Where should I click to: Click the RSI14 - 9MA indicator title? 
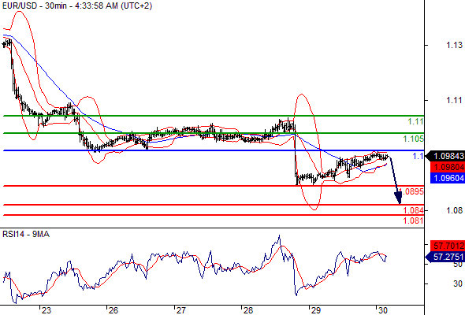26,235
